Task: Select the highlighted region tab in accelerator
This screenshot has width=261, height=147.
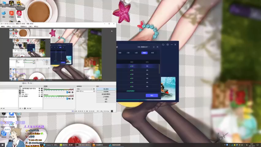Action: click(x=144, y=53)
